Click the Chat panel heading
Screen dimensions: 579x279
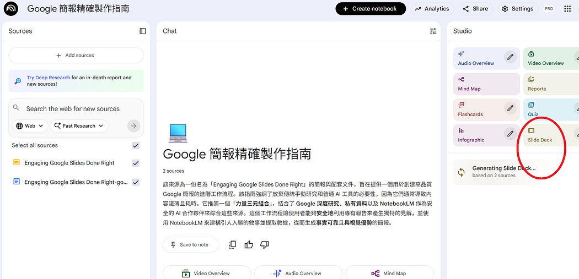click(x=169, y=31)
